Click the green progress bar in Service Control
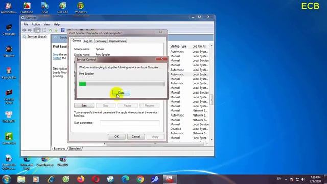This screenshot has width=327, height=184. click(x=122, y=84)
